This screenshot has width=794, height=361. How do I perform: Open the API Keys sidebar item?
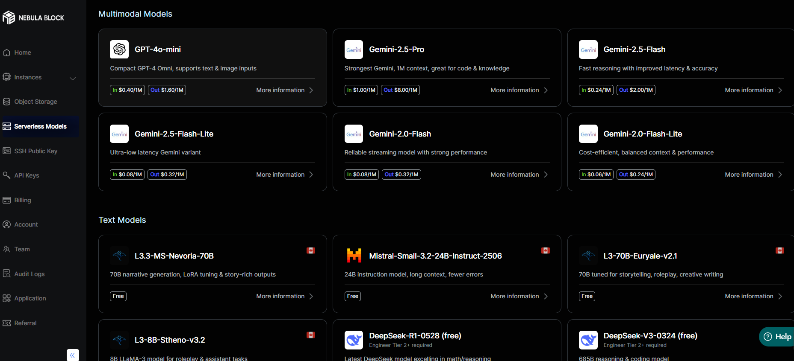coord(27,175)
